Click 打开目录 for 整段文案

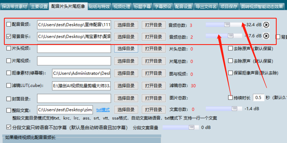[x=154, y=110]
